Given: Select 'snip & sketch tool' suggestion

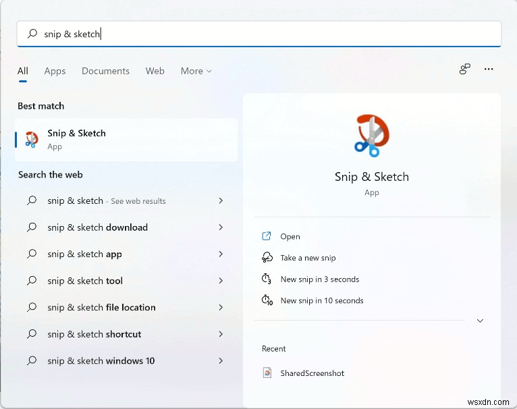Looking at the screenshot, I should [126, 281].
